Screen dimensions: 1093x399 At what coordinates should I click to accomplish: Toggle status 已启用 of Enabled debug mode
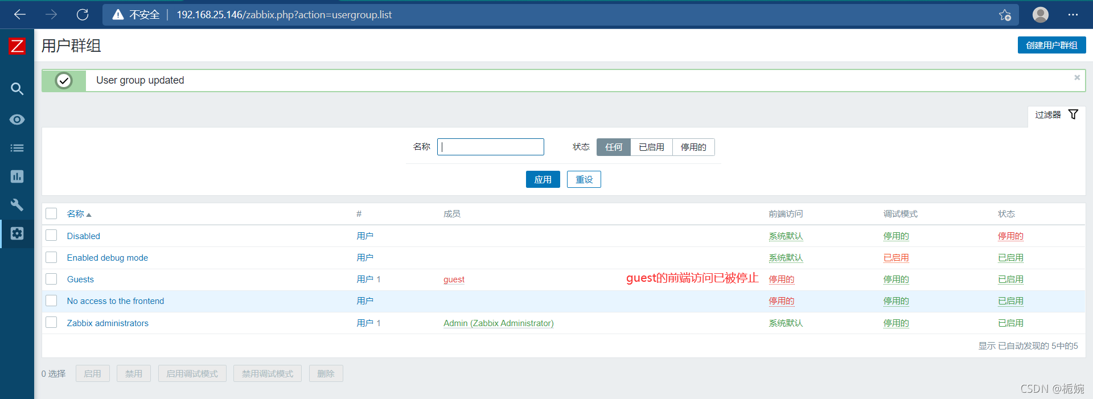[1010, 258]
